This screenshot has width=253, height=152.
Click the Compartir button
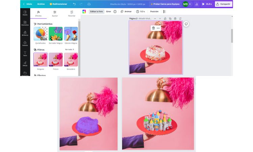[x=223, y=4]
